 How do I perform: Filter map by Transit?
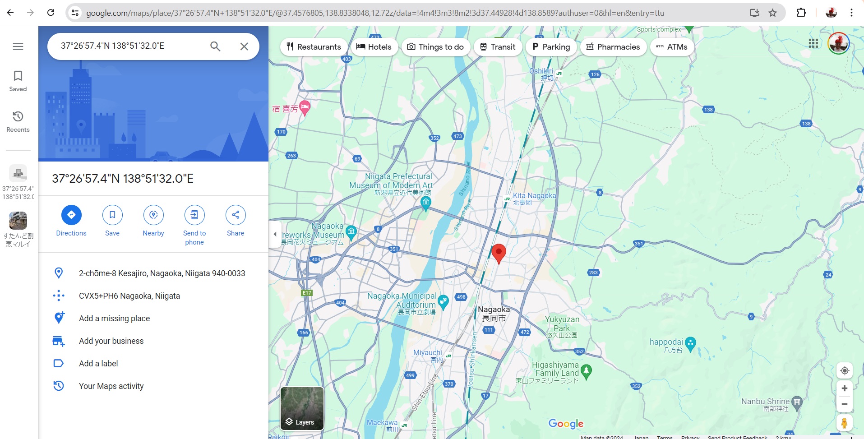[498, 47]
